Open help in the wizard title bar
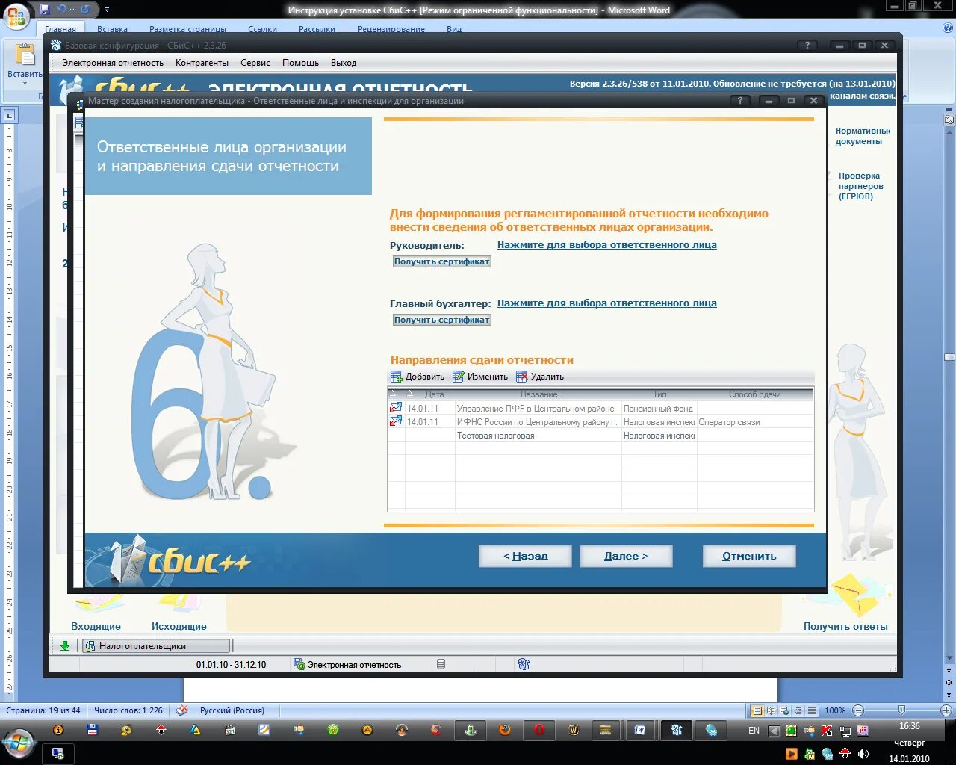956x765 pixels. pyautogui.click(x=740, y=101)
